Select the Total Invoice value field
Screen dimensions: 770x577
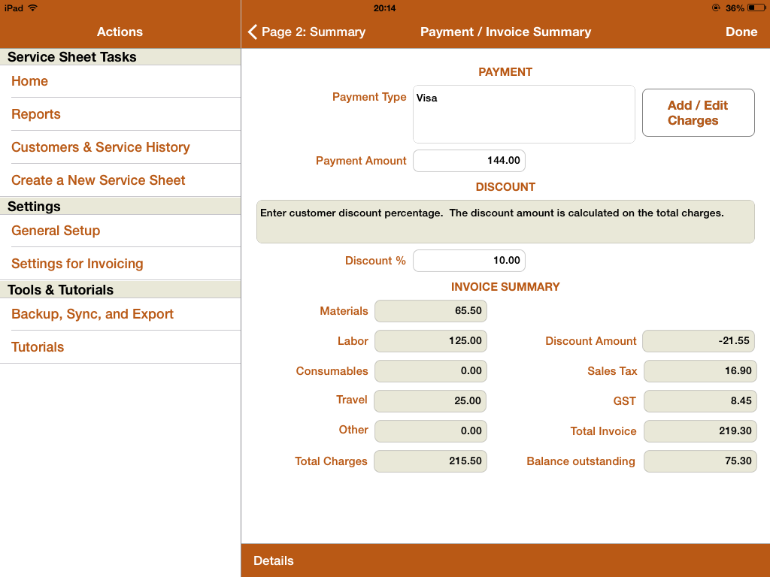[x=699, y=431]
